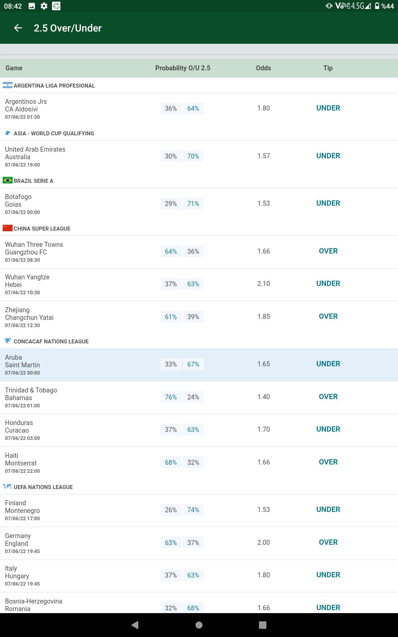Tap the OVER tip for Trinidad & Tobago
398x637 pixels.
[328, 397]
